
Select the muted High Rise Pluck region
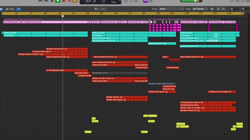[x=120, y=73]
